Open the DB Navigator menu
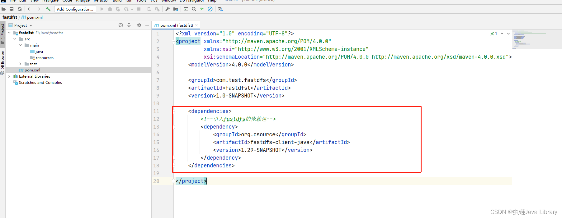The width and height of the screenshot is (562, 218). 192,1
